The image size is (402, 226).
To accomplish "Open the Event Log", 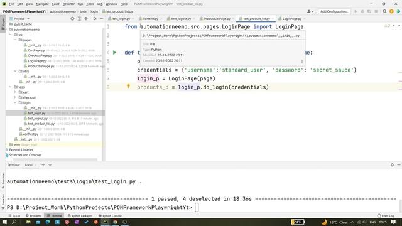I will 386,216.
